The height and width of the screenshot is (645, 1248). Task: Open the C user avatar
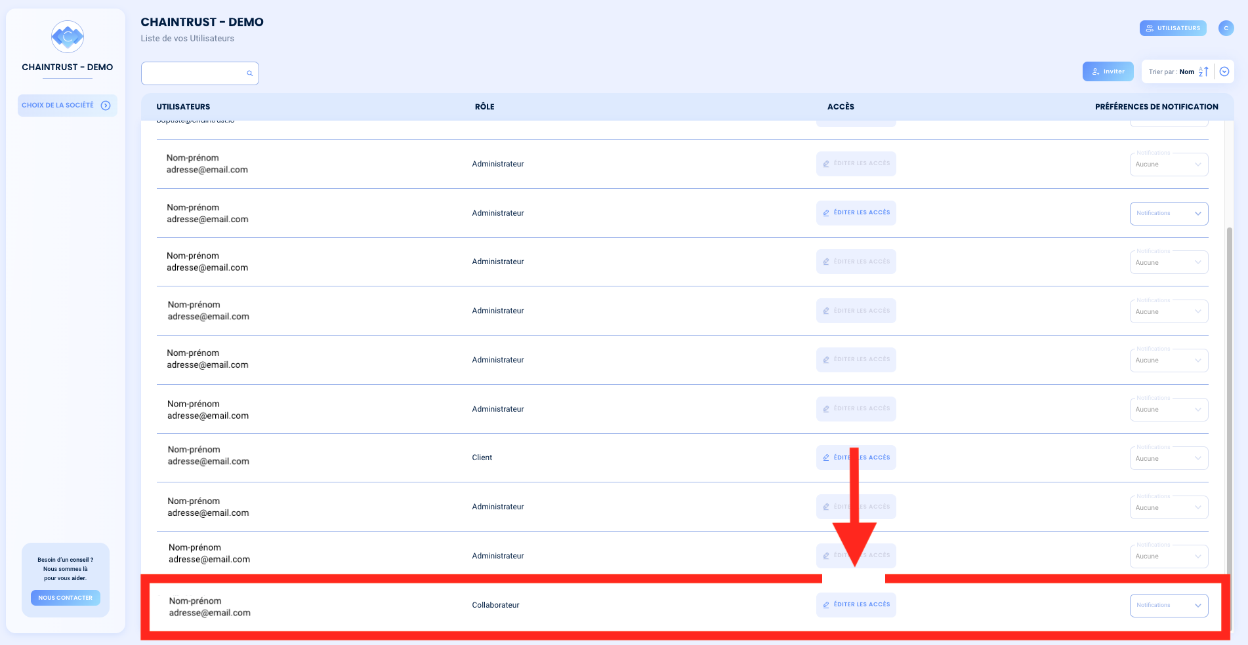tap(1226, 28)
